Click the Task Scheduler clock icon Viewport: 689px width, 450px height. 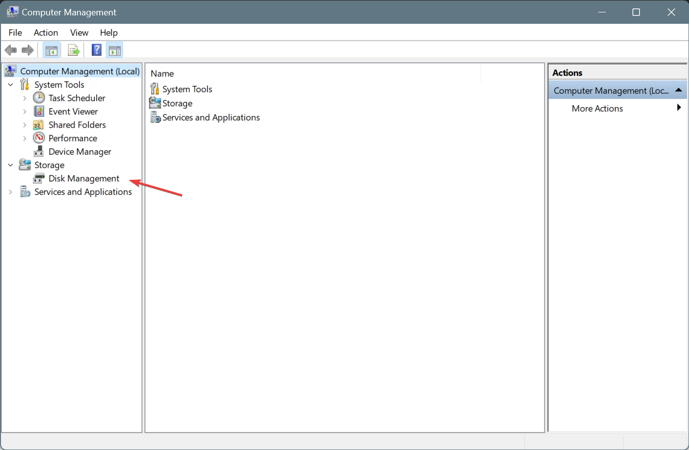[x=39, y=98]
